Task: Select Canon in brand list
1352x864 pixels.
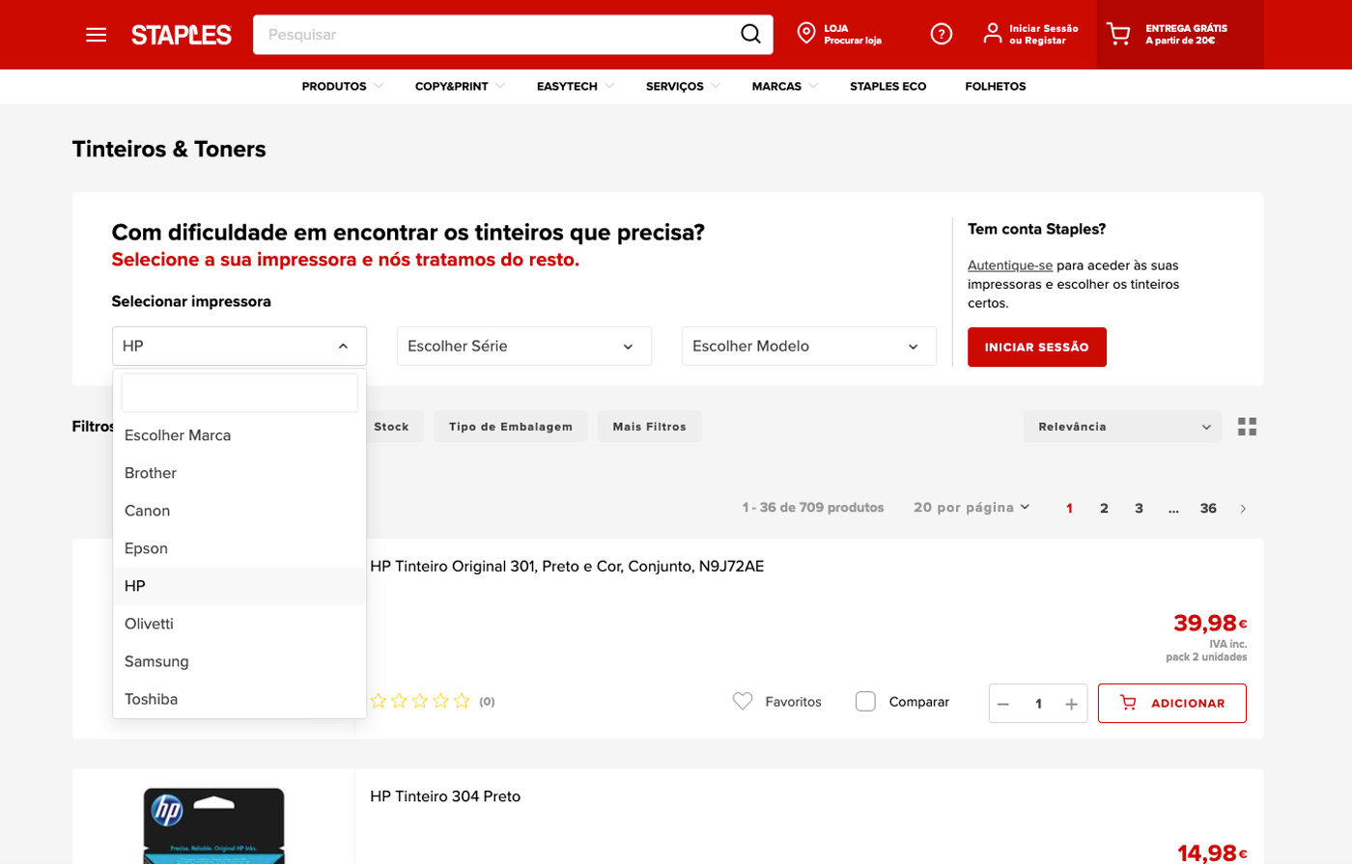Action: 239,511
